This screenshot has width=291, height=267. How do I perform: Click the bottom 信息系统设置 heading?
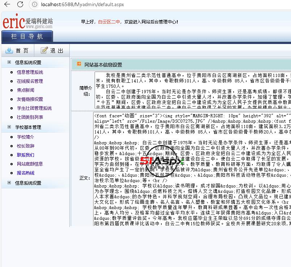[x=28, y=183]
